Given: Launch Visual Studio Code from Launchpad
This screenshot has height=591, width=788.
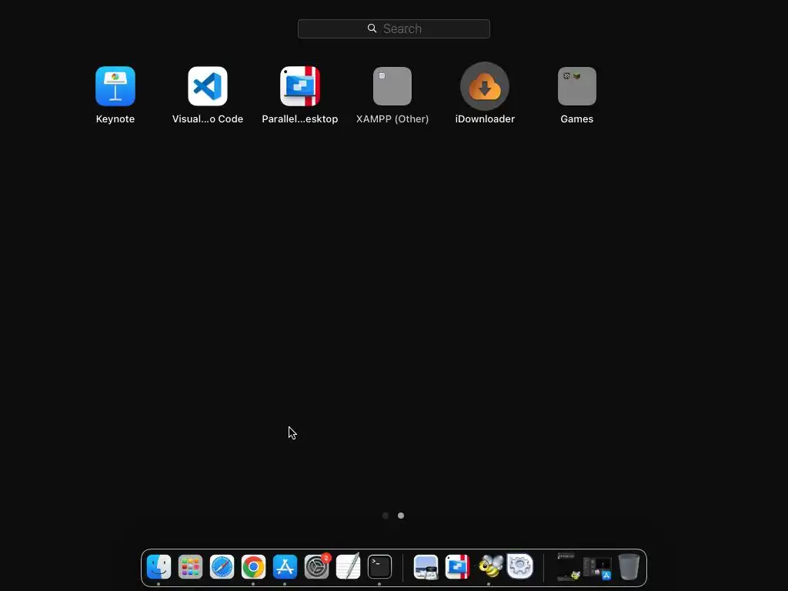Looking at the screenshot, I should click(x=208, y=86).
